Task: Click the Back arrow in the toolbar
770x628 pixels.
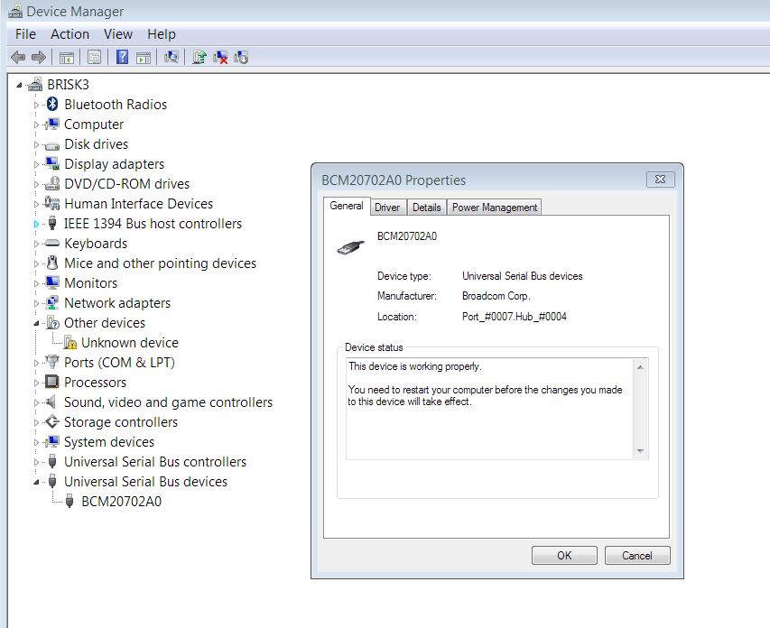Action: tap(17, 57)
